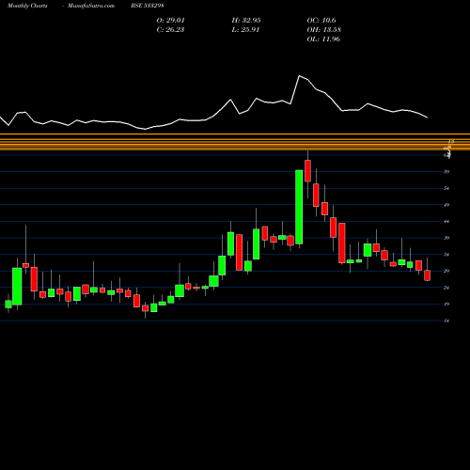Click the 39 price axis label
The width and height of the screenshot is (470, 470).
446,238
